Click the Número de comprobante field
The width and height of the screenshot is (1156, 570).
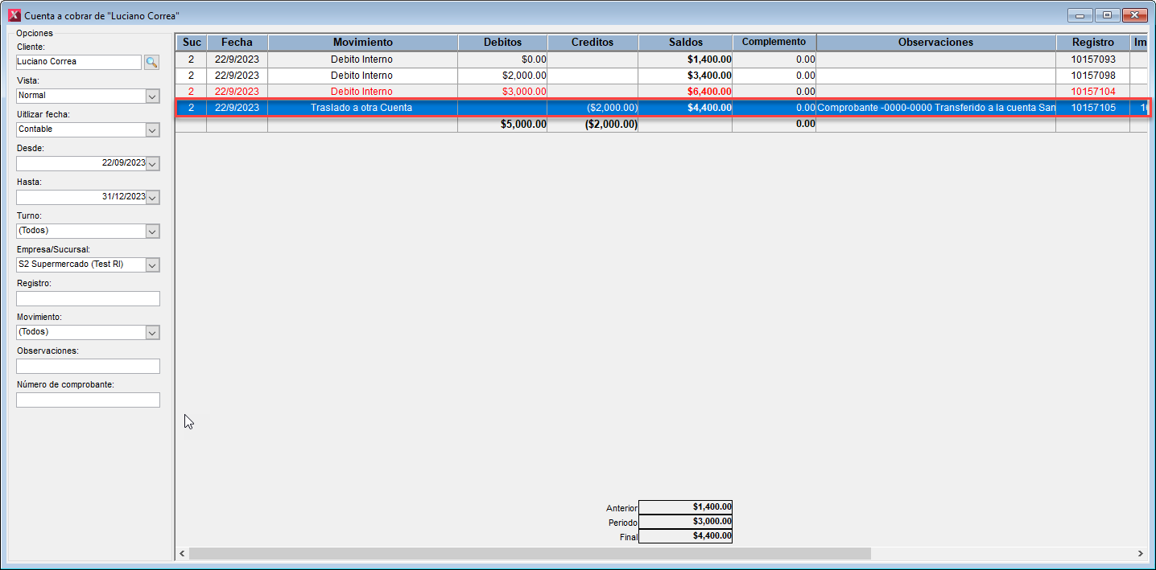(x=88, y=400)
